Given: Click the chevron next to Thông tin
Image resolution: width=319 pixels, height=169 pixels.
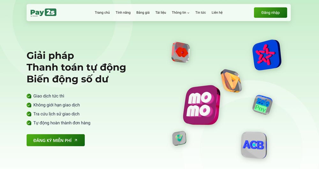Looking at the screenshot, I should [x=188, y=13].
